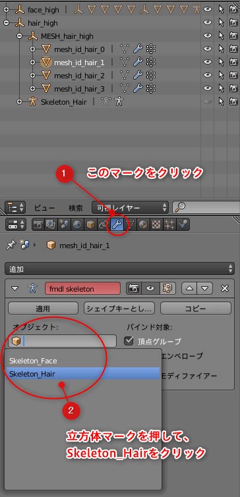
Task: Enable the 頂点グループ checkbox
Action: [129, 341]
